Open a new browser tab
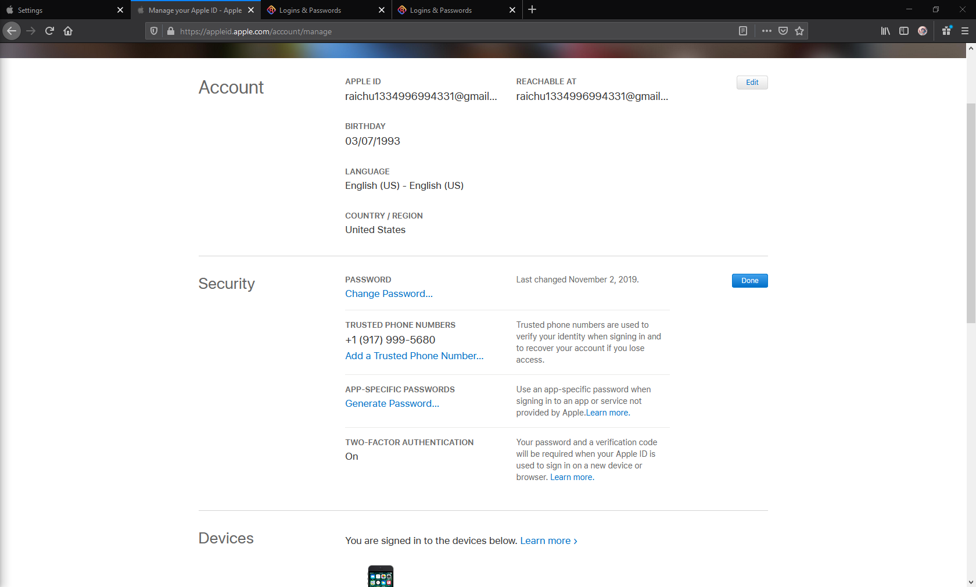 click(x=532, y=10)
